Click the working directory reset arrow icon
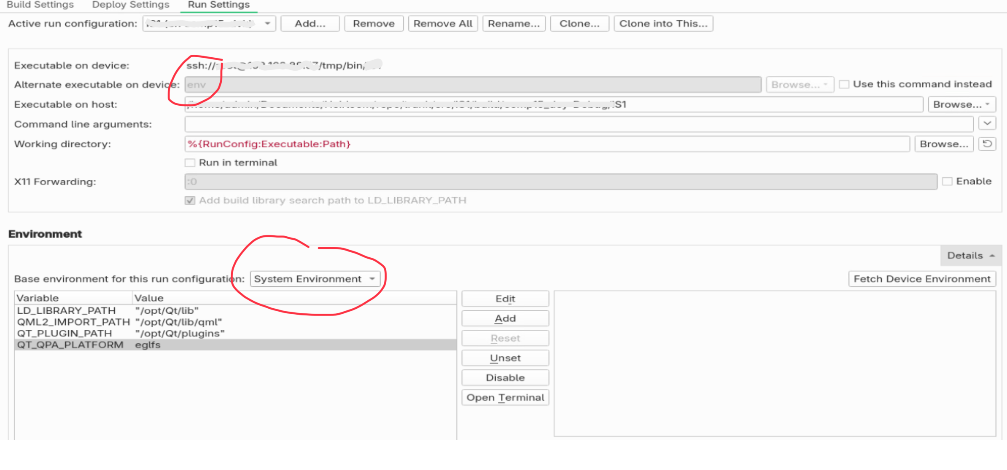The image size is (1007, 470). point(987,144)
